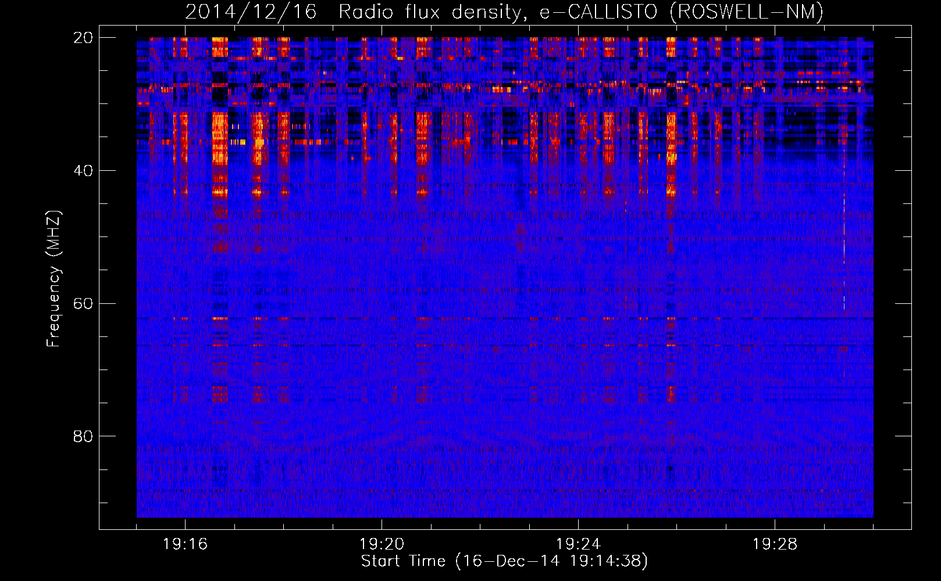Click the x-axis label "Start Time (16-Dec-14 19:14:38)"

(x=504, y=561)
